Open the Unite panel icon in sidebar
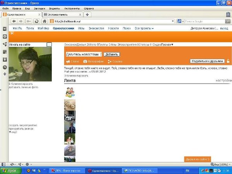This screenshot has width=232, height=174. [x=5, y=44]
